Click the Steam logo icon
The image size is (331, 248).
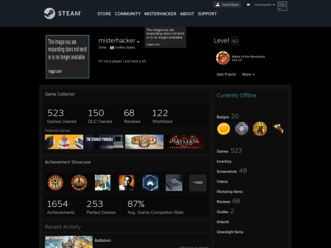point(50,13)
